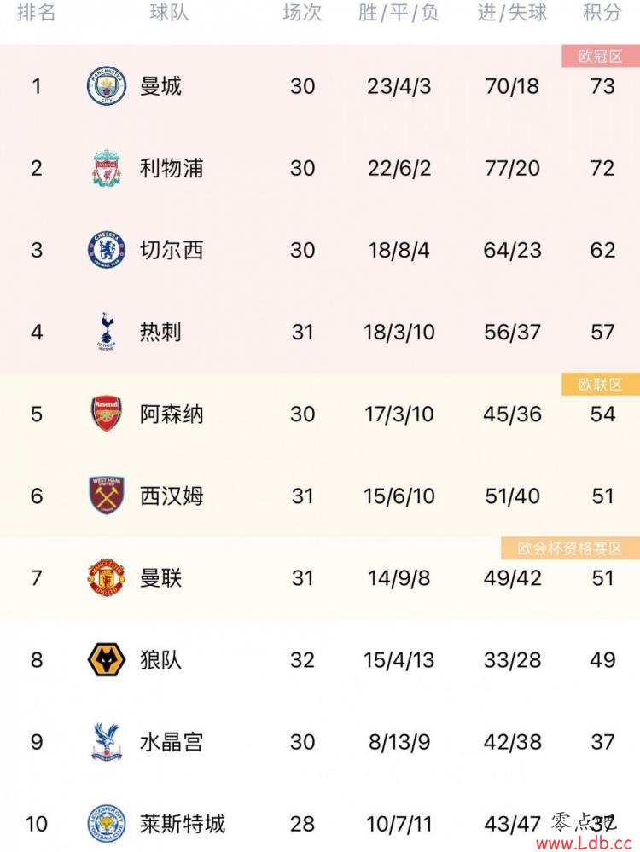Open the 莱斯特城 team name
Viewport: 640px width, 852px height.
[x=182, y=824]
